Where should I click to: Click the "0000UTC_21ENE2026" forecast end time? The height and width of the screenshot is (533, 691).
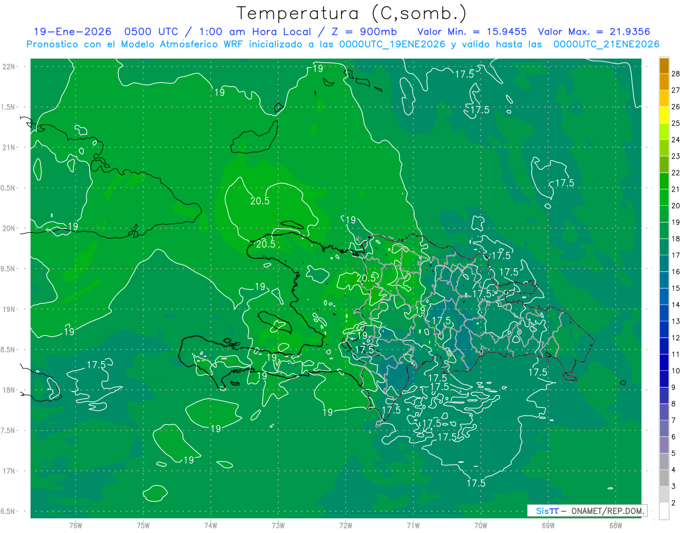click(x=606, y=44)
